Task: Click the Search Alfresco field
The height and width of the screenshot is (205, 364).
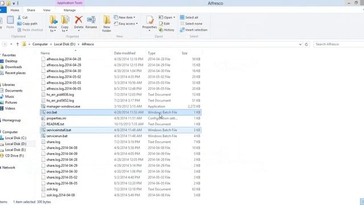Action: [x=338, y=44]
